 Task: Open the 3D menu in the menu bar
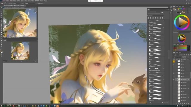pyautogui.click(x=29, y=1)
